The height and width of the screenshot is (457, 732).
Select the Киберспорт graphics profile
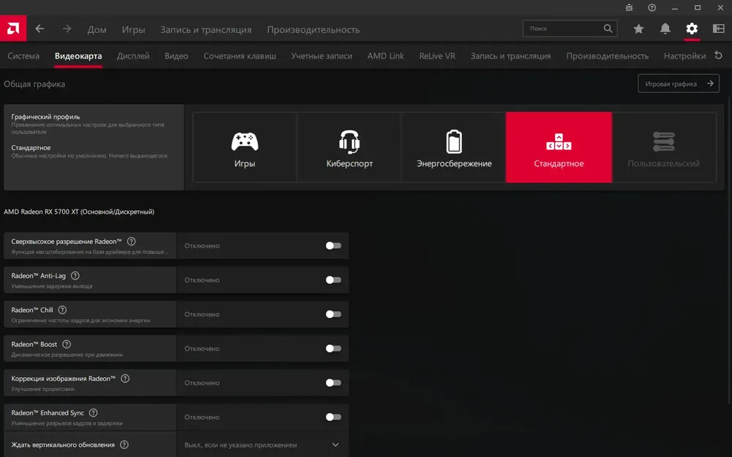click(x=349, y=147)
